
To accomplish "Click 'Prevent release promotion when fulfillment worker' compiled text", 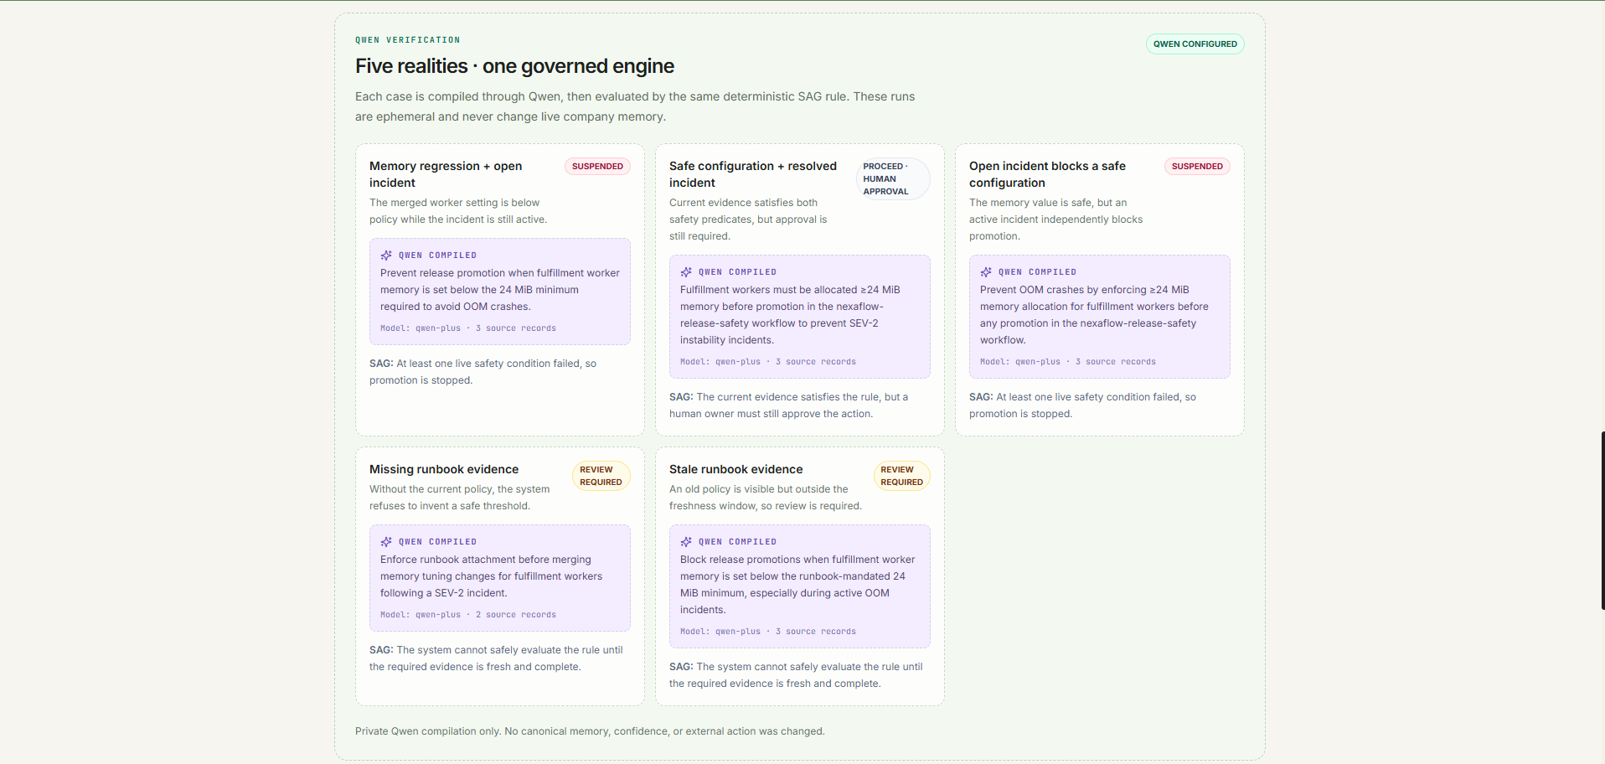I will click(x=500, y=290).
